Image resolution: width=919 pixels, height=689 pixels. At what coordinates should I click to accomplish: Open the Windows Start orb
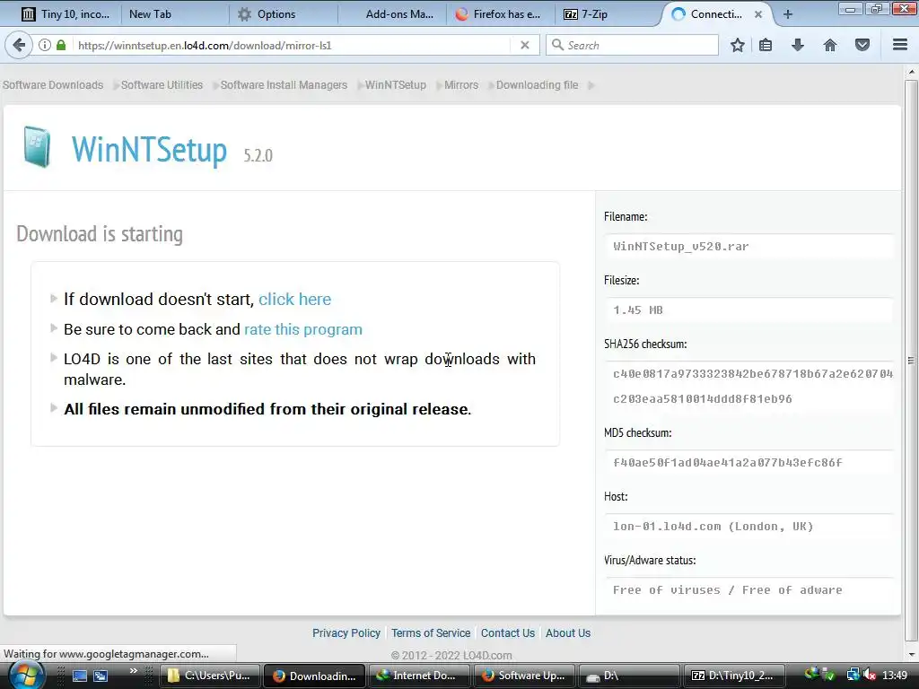pos(26,676)
